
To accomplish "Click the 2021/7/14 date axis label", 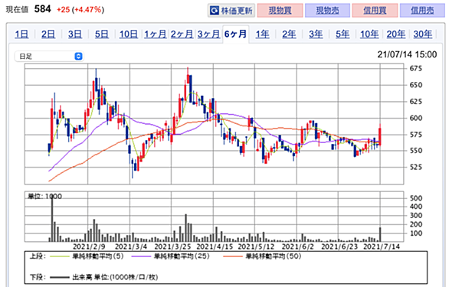I will 382,246.
